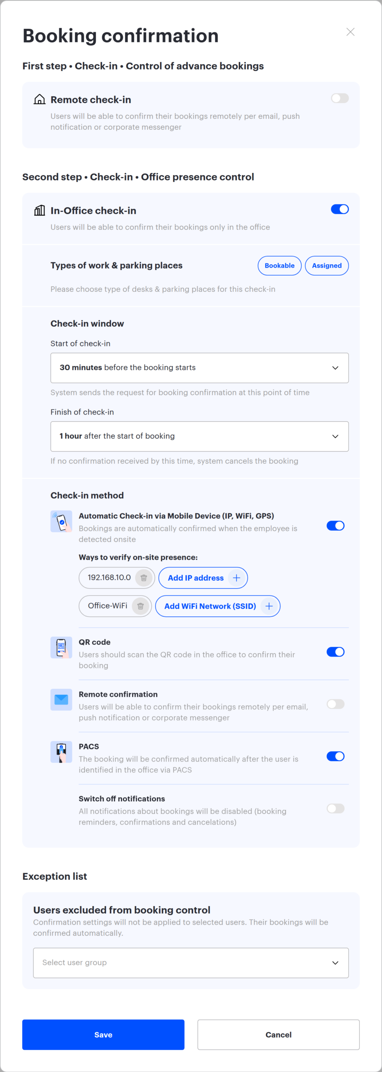382x1072 pixels.
Task: Click the PACS access card icon
Action: tap(61, 752)
